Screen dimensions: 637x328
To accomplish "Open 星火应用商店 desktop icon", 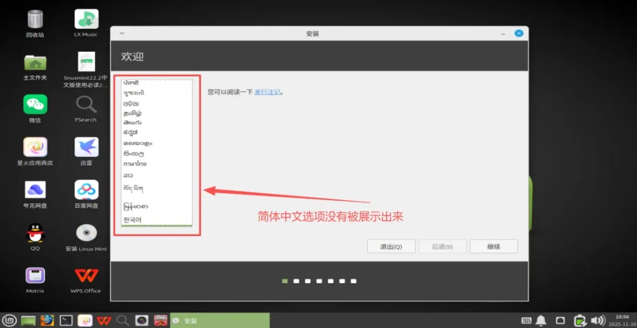I will click(x=35, y=147).
